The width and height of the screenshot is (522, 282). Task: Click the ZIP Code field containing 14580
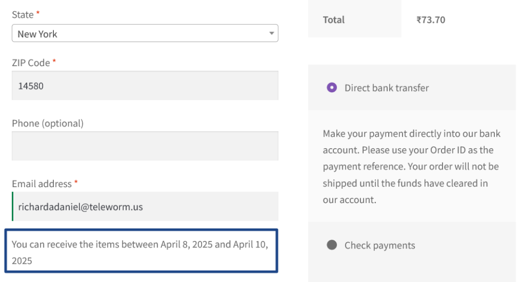click(x=144, y=85)
